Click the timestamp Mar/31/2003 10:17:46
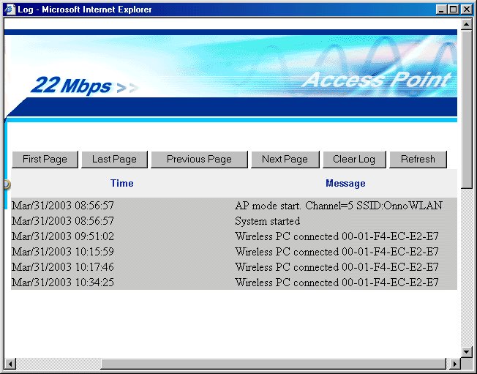Viewport: 477px width, 374px height. 63,267
